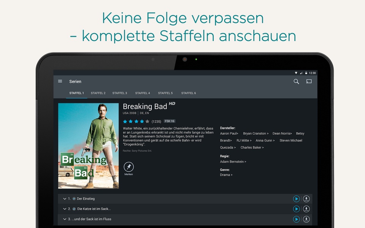Switch to the Staffel 1 tab

click(76, 93)
